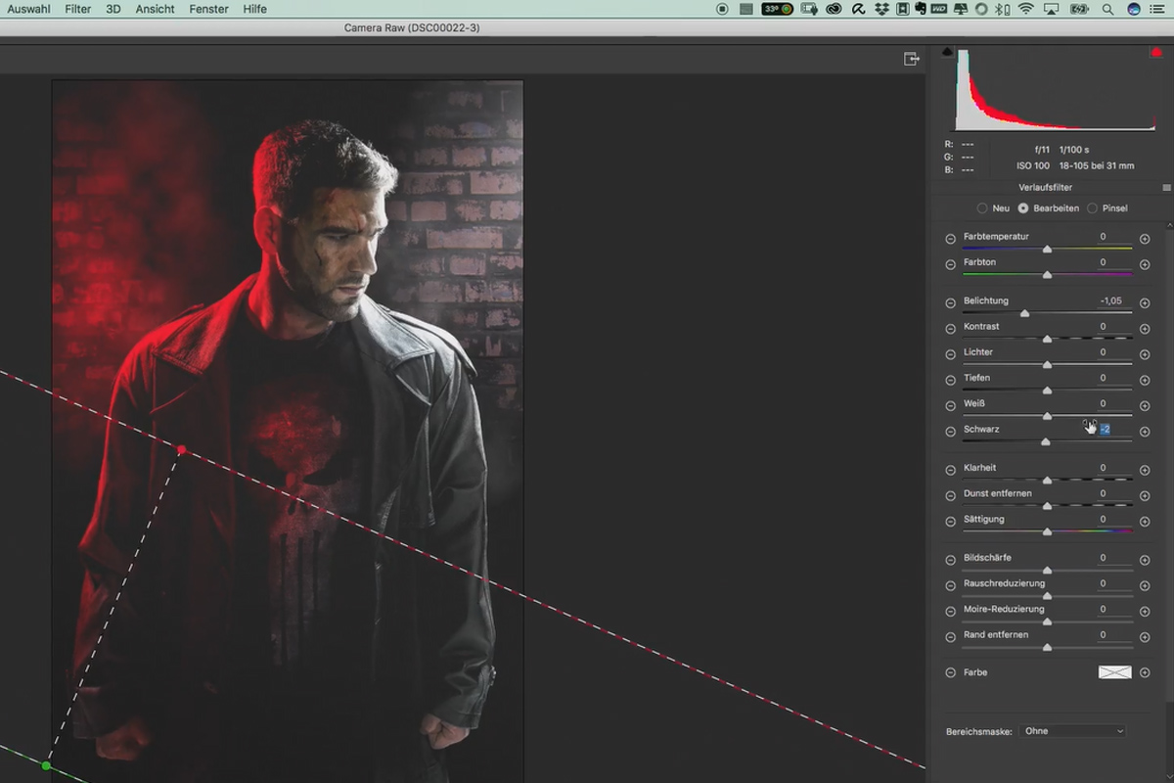Increase Schwarz with the plus icon
The image size is (1174, 783).
(1145, 432)
